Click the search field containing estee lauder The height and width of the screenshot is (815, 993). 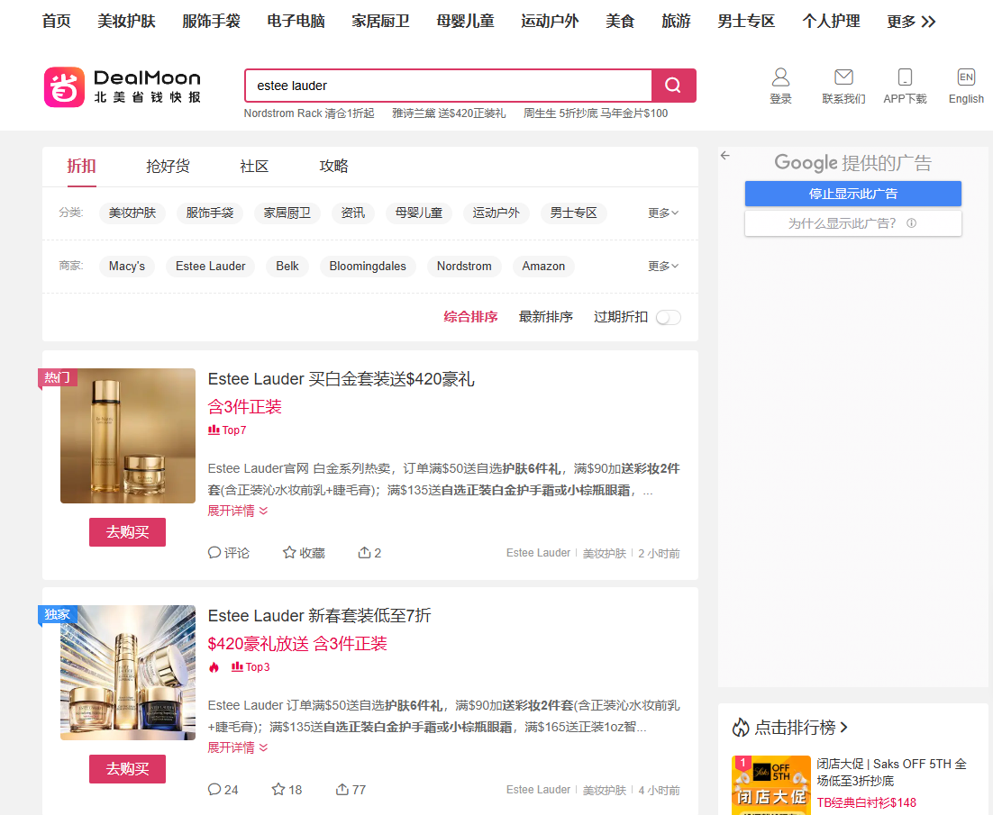pos(449,86)
